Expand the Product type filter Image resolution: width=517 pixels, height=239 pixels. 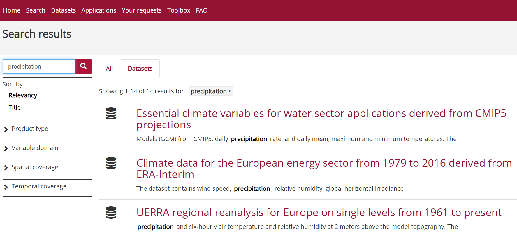pos(30,129)
